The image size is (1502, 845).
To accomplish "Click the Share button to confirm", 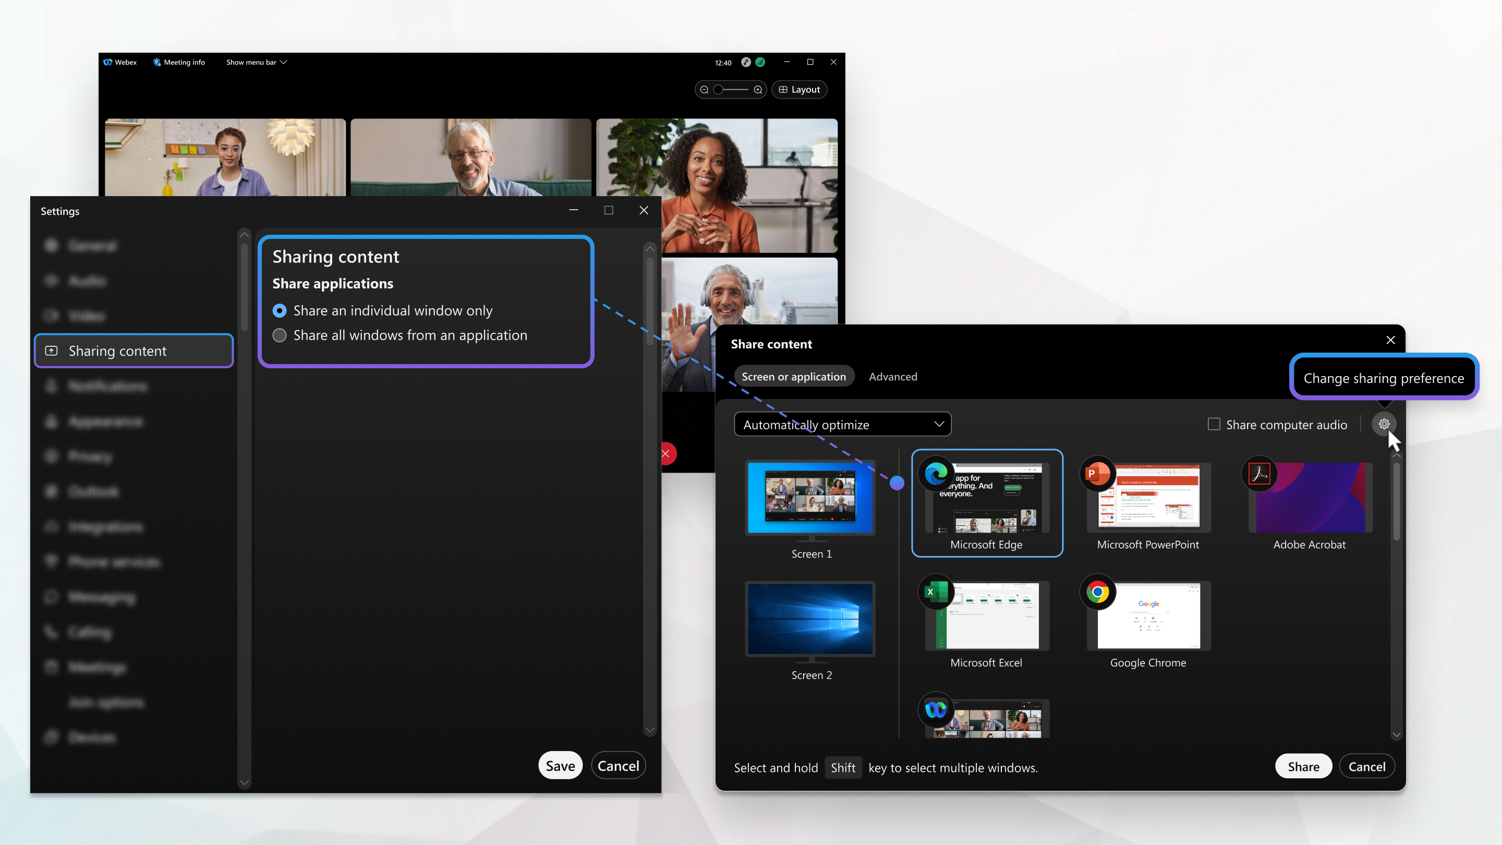I will pos(1303,766).
